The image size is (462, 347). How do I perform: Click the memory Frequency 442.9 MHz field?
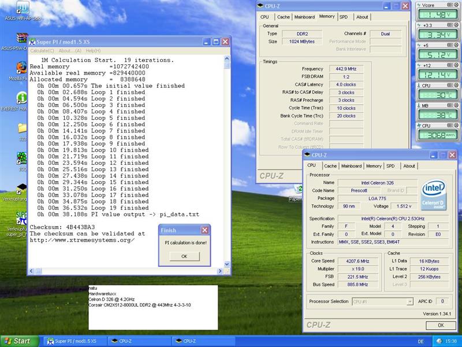(346, 69)
